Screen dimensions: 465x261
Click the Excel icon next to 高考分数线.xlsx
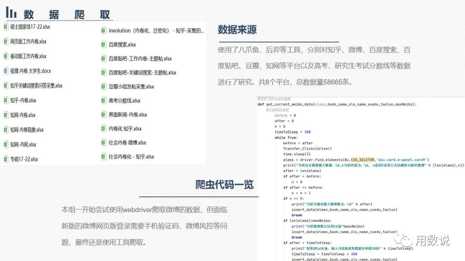tap(103, 100)
